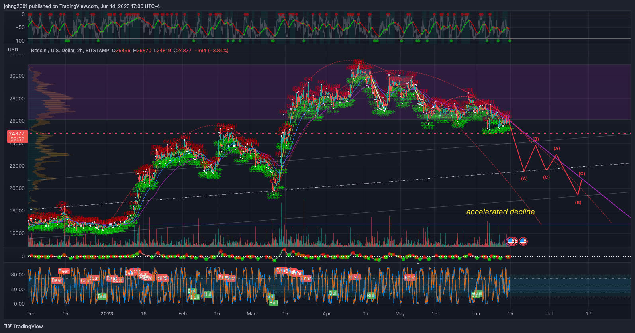Select the yellow 'accelerated decline' annotation
This screenshot has height=333, width=635.
click(500, 212)
